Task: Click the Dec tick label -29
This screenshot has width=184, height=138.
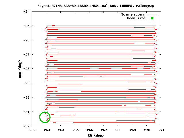Action: (x=26, y=83)
